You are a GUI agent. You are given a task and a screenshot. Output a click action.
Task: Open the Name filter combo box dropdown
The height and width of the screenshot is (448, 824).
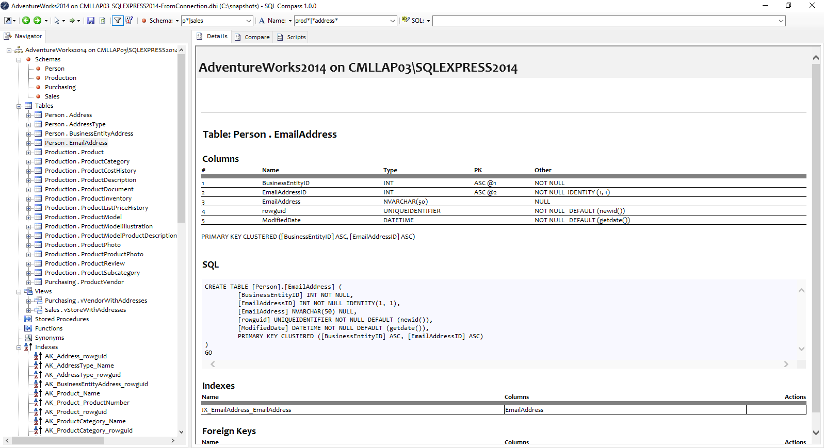tap(392, 21)
